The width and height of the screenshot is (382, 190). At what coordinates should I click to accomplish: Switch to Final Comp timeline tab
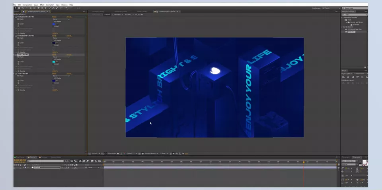pos(19,157)
